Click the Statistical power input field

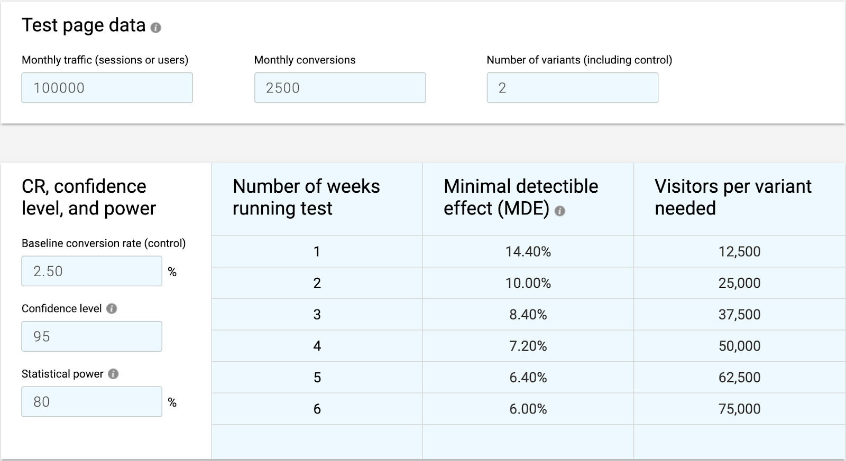coord(91,402)
